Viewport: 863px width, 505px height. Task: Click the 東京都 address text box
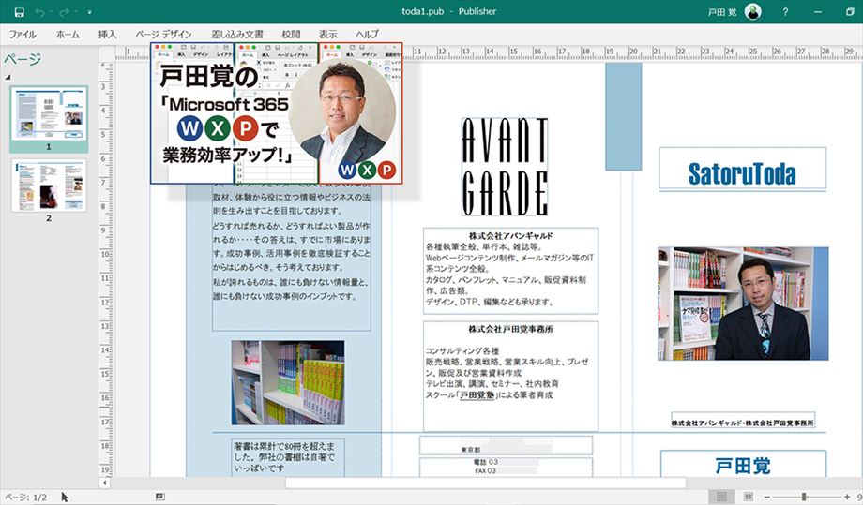click(506, 445)
